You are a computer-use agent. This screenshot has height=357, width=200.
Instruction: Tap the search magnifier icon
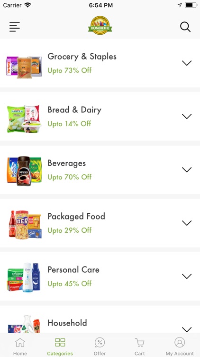click(x=185, y=27)
